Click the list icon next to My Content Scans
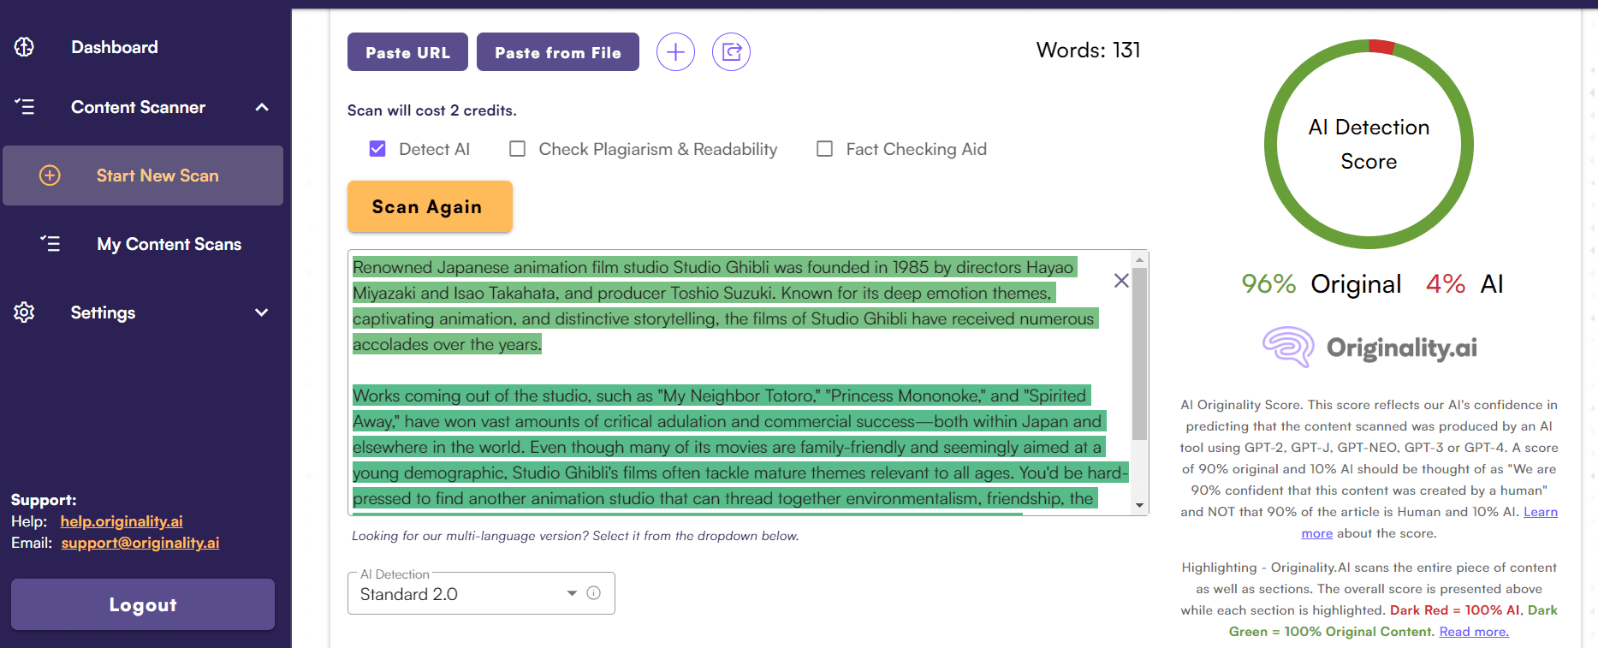This screenshot has height=648, width=1598. [50, 244]
